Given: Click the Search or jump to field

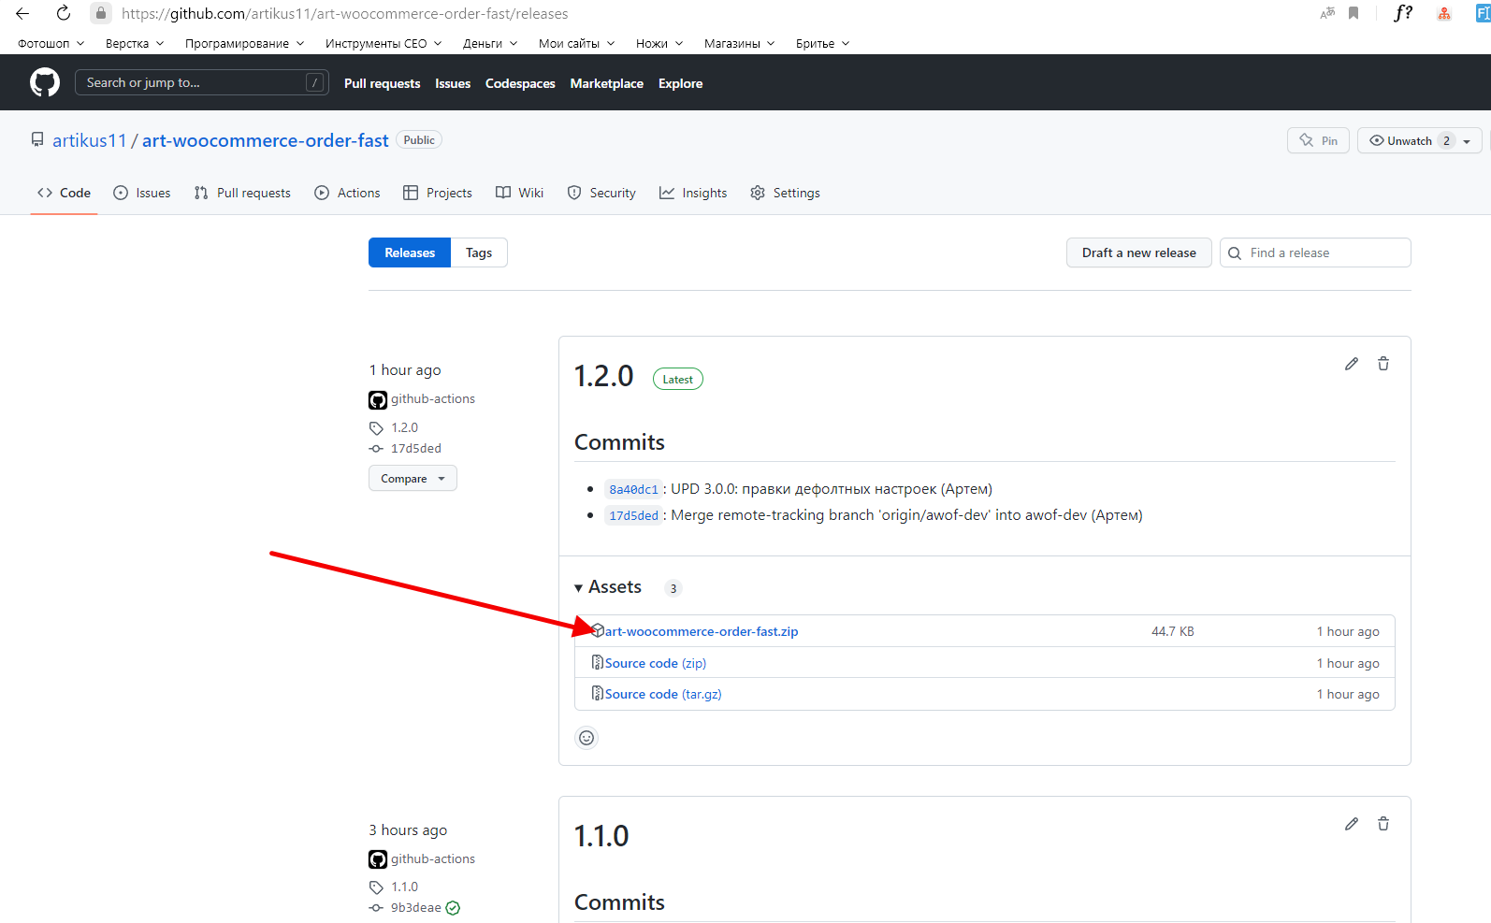Looking at the screenshot, I should [201, 82].
